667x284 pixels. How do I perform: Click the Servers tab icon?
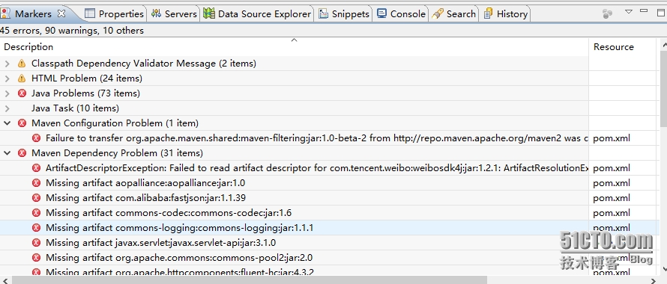(156, 13)
